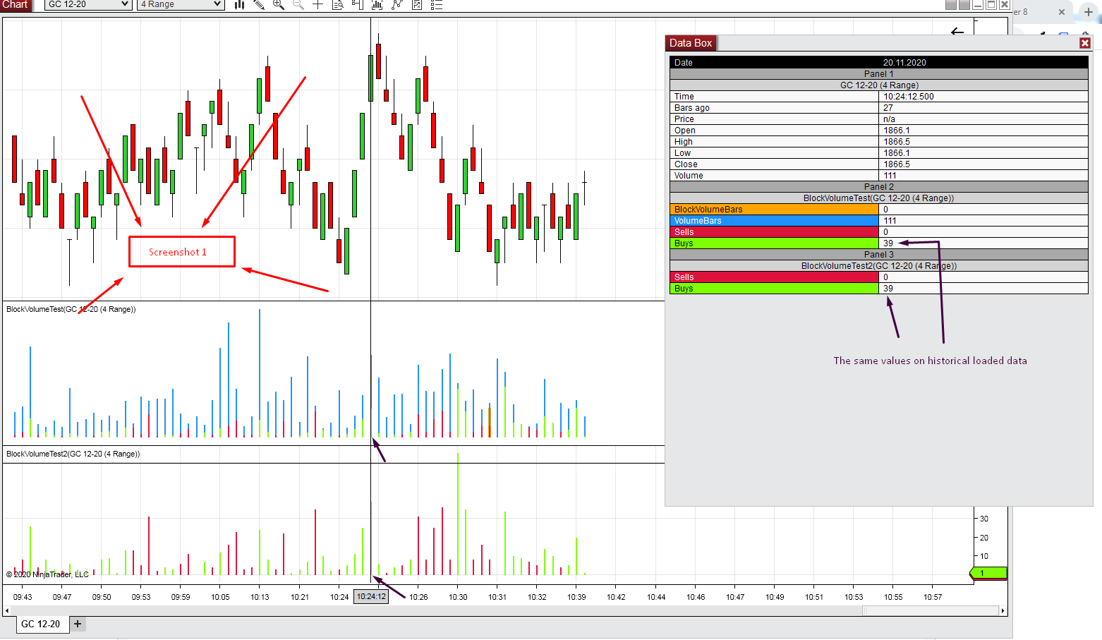Click the blue VolumeBars color row

775,221
